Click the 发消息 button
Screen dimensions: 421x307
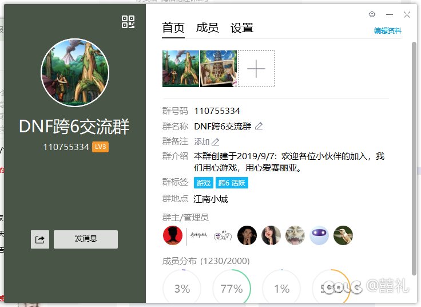[x=86, y=239]
